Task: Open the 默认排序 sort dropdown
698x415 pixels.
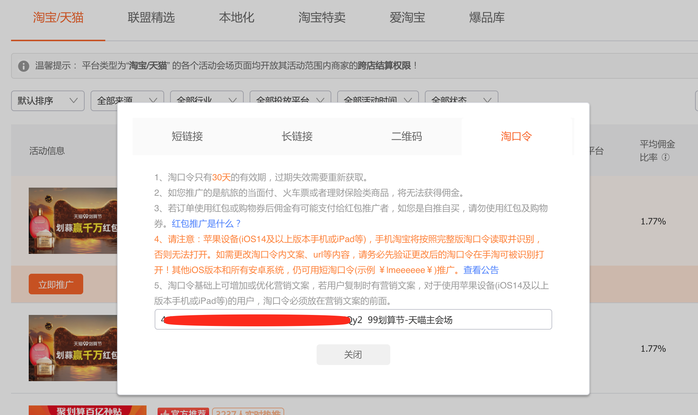Action: [48, 100]
